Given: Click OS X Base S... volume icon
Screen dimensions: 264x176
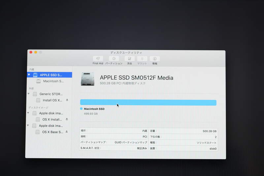Looking at the screenshot, I should tap(37, 132).
